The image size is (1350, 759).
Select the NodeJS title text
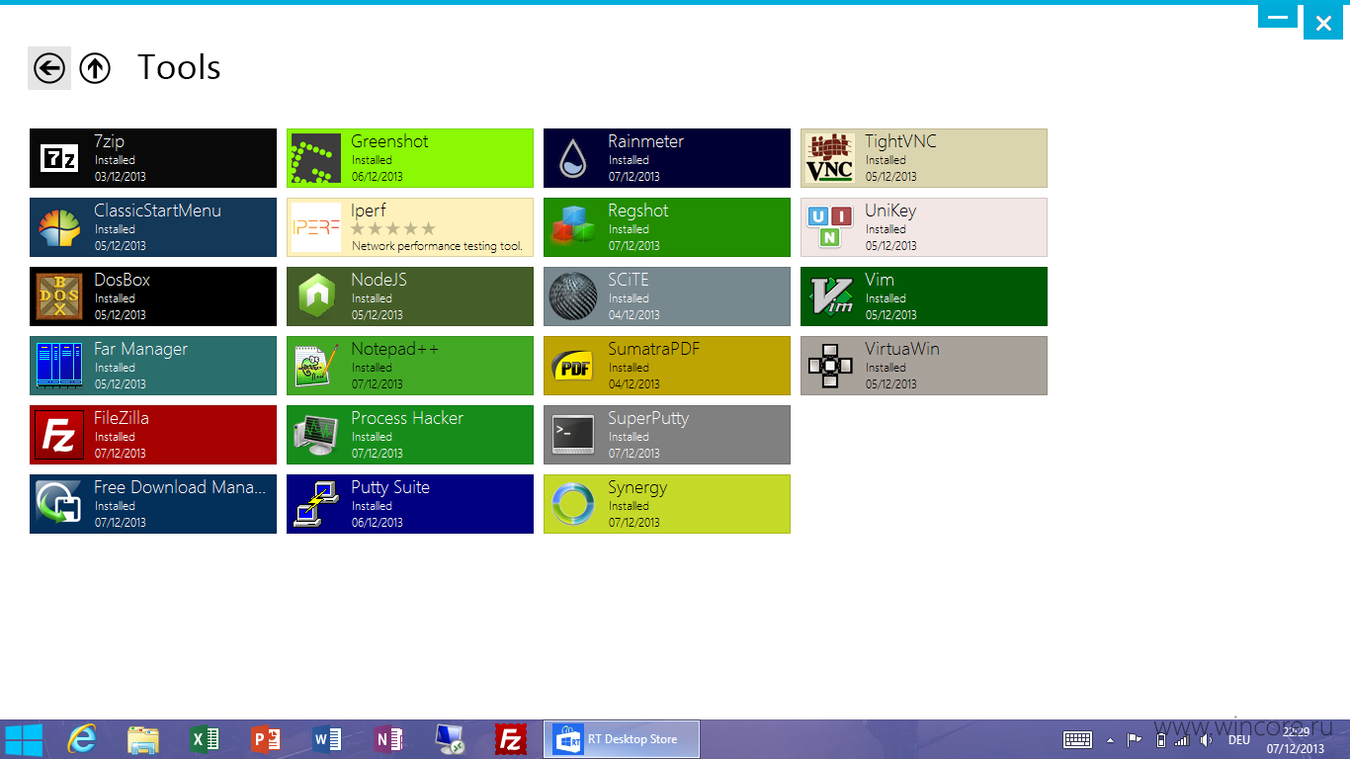[379, 280]
